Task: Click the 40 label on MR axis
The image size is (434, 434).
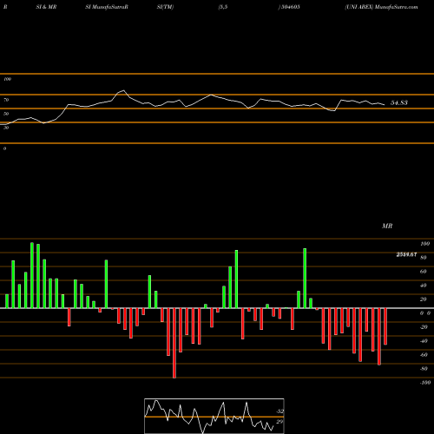Action: click(424, 286)
